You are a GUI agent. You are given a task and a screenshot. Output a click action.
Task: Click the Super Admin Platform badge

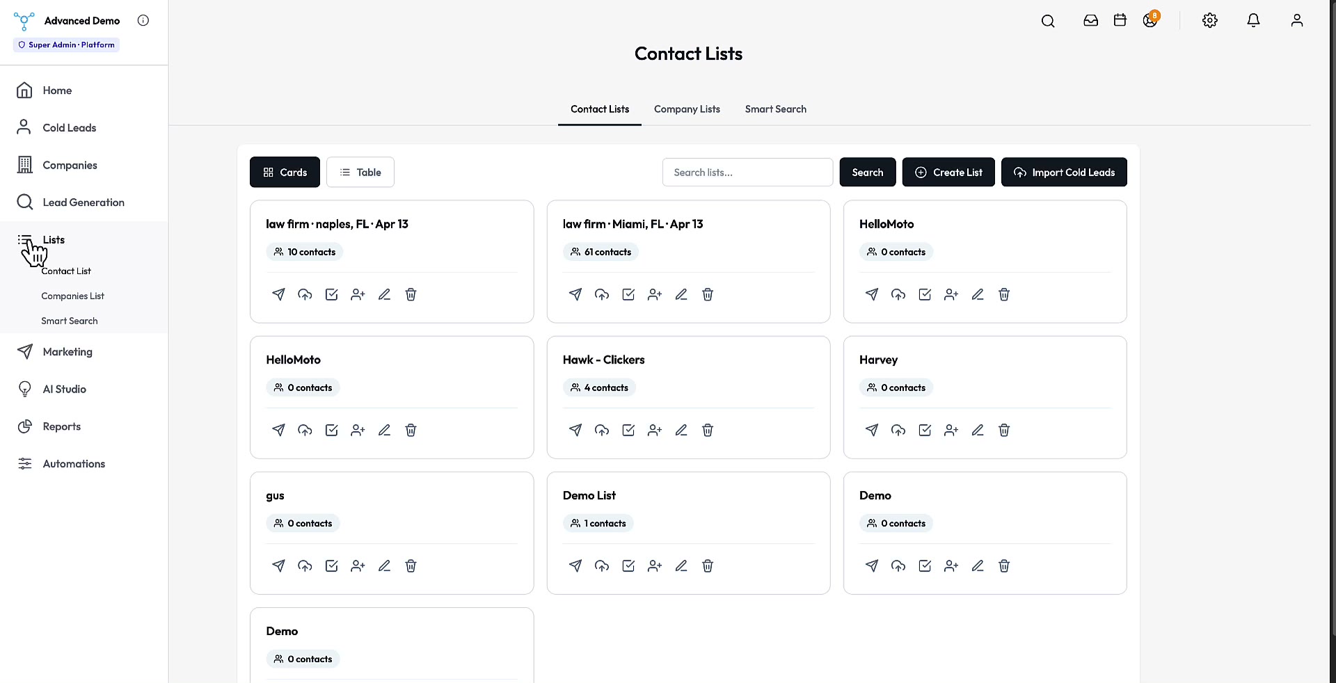point(66,45)
